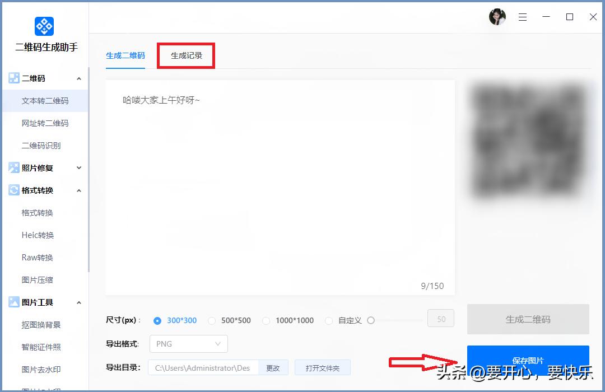Click the QR code app logo icon
The width and height of the screenshot is (605, 392).
coord(44,26)
